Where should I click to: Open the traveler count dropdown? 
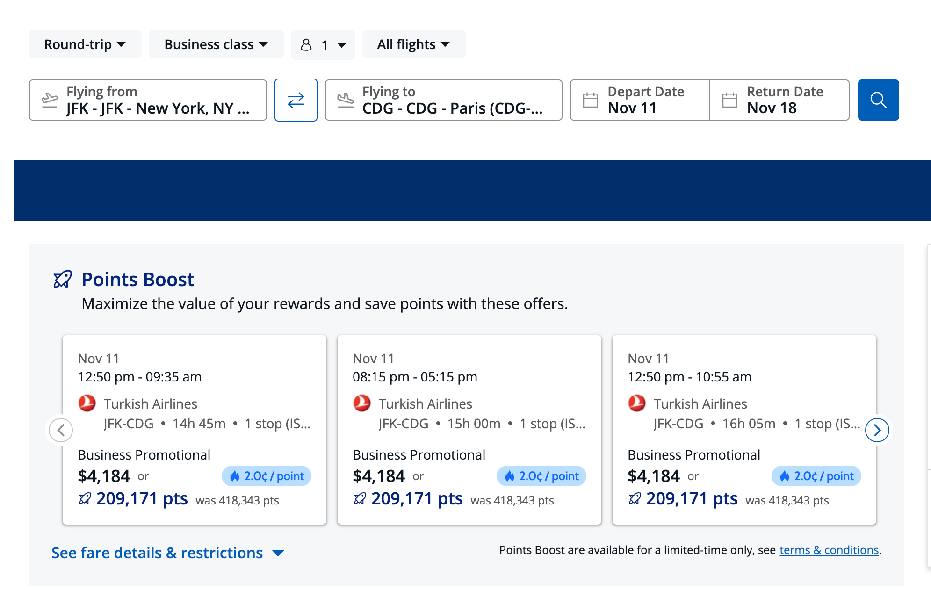pyautogui.click(x=323, y=45)
